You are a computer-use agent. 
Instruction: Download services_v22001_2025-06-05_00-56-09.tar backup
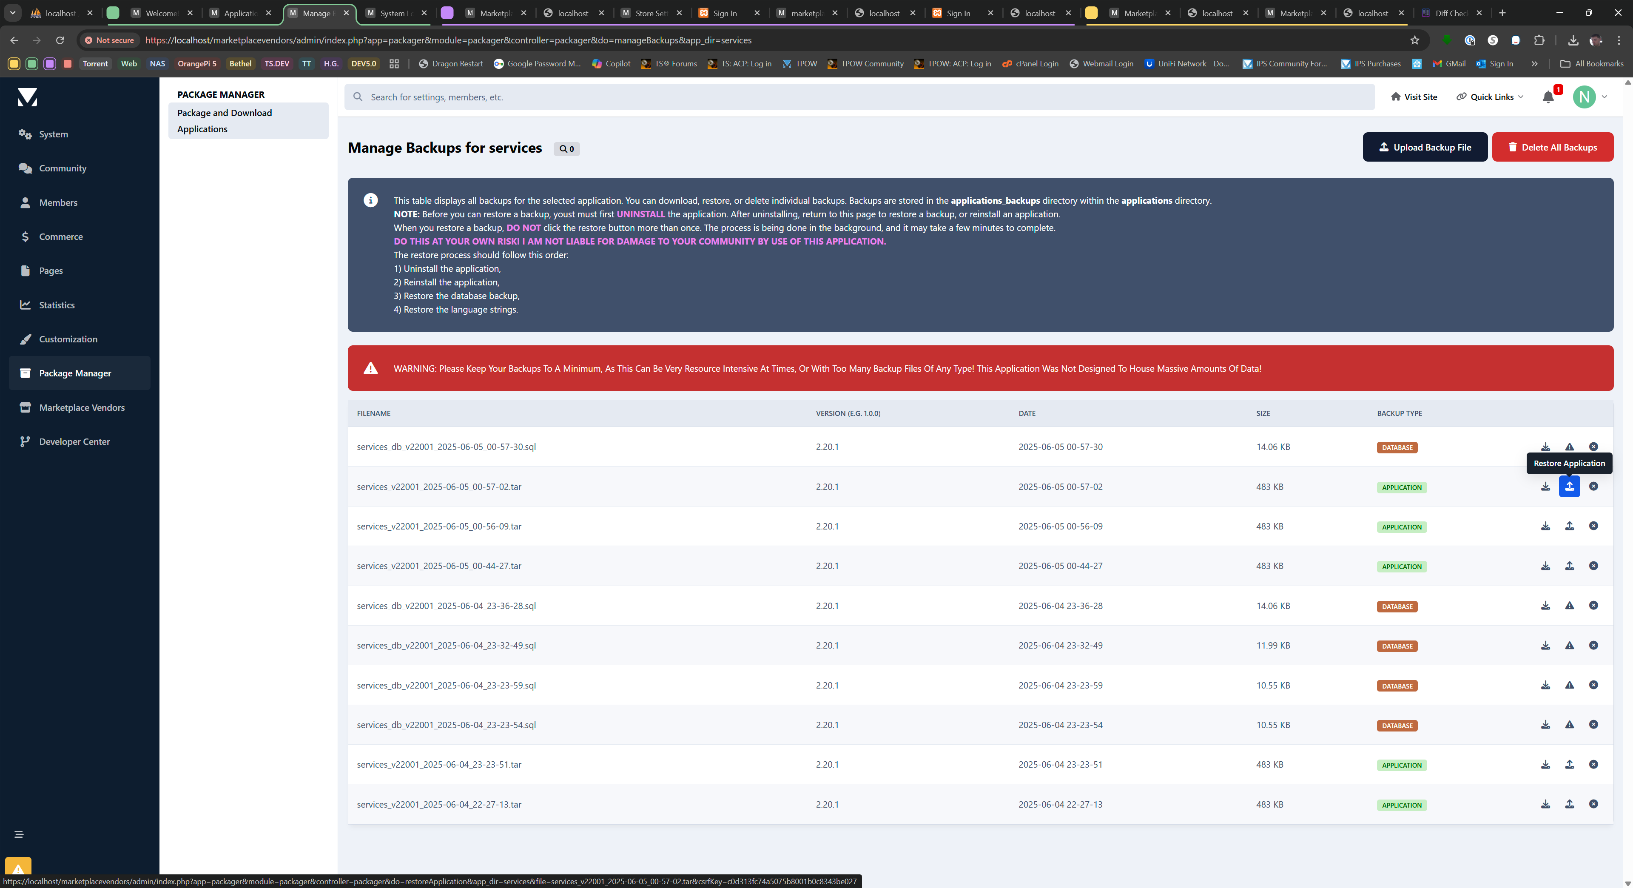pyautogui.click(x=1545, y=526)
